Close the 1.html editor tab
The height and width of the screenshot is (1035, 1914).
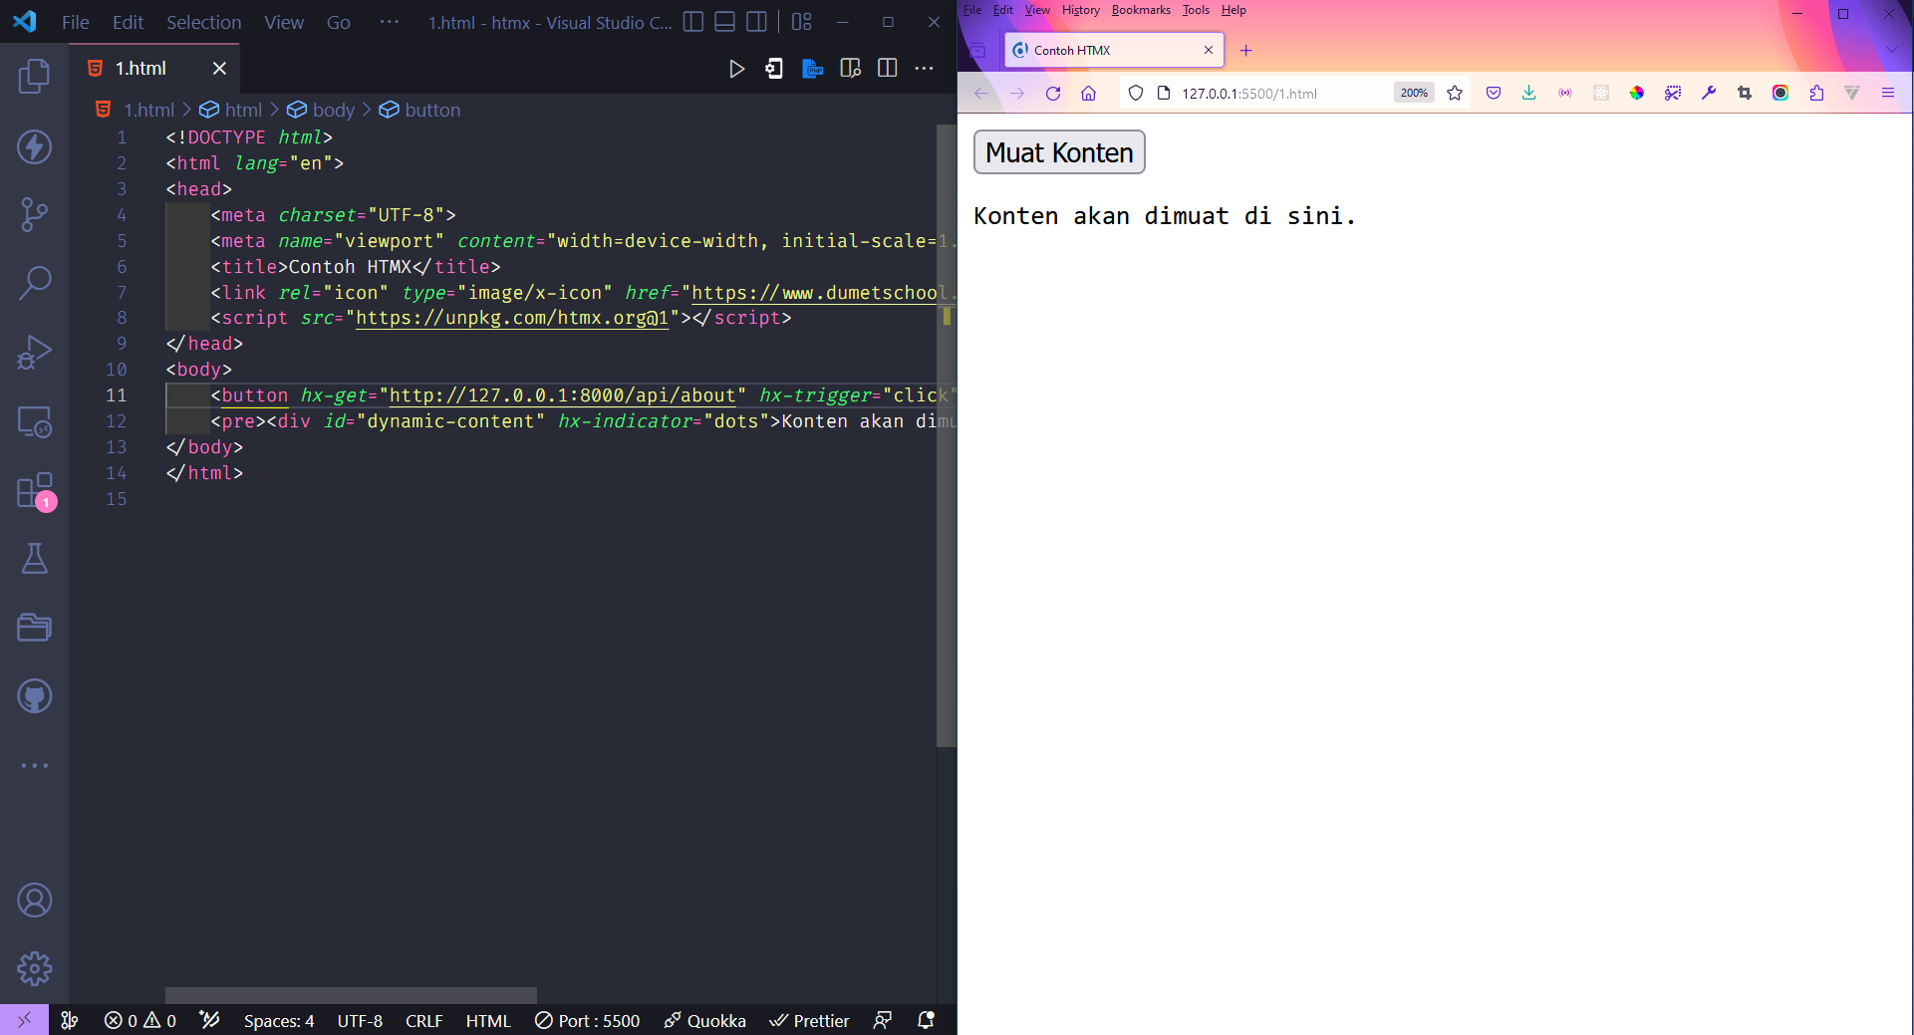pyautogui.click(x=219, y=69)
